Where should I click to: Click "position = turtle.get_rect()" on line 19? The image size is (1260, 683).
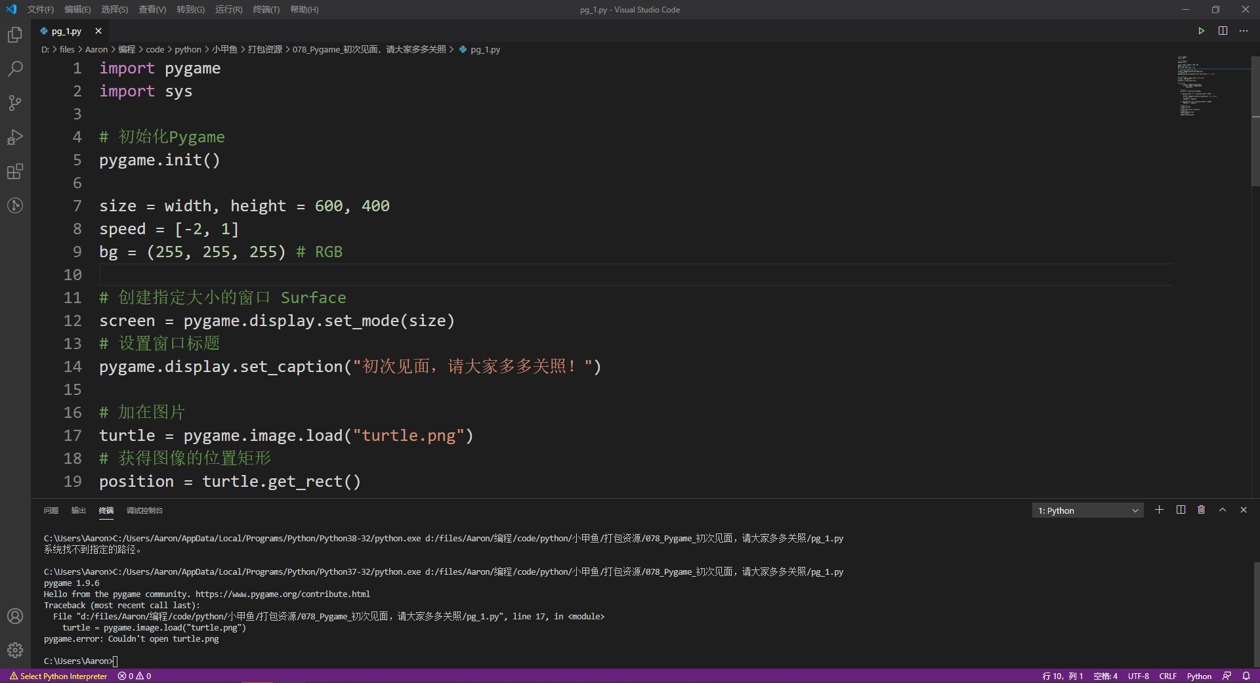tap(230, 481)
